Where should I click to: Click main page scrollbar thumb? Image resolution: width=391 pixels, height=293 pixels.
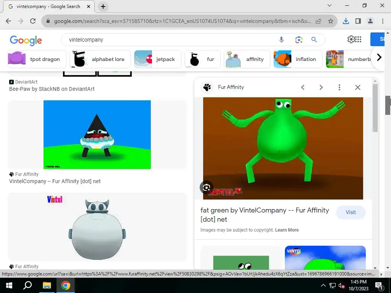[388, 105]
